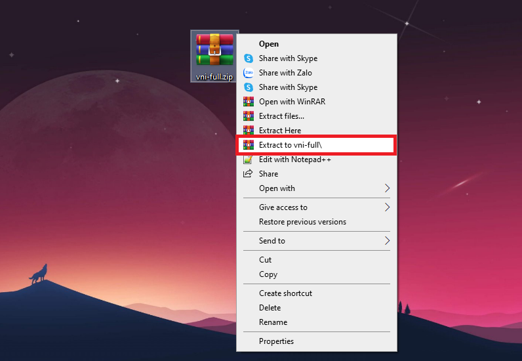The image size is (522, 361).
Task: Open the Give access to submenu
Action: tap(316, 207)
